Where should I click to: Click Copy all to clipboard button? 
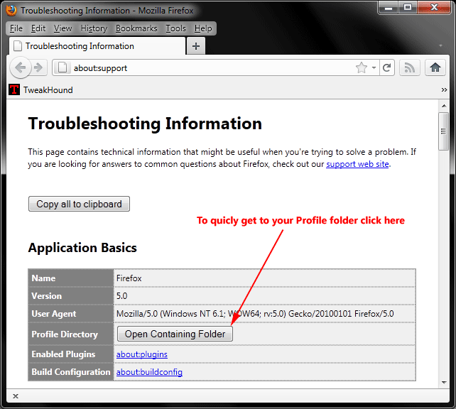(x=79, y=204)
